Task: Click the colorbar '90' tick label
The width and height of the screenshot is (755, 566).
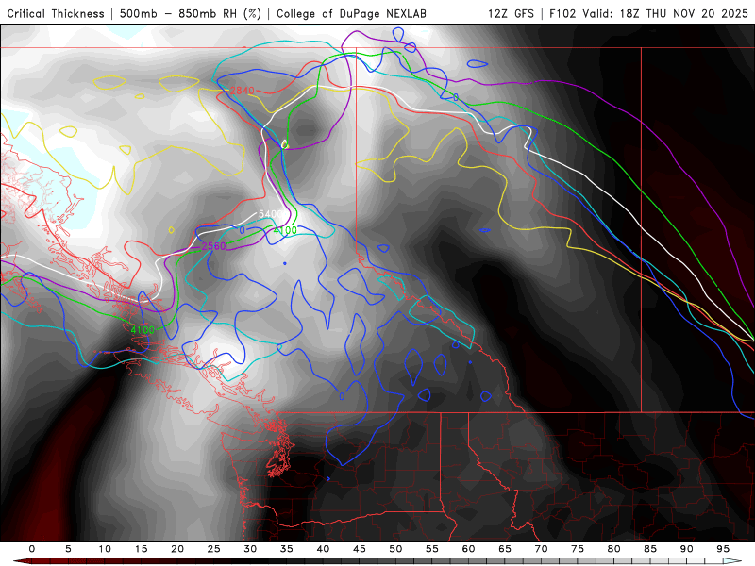Action: point(687,549)
